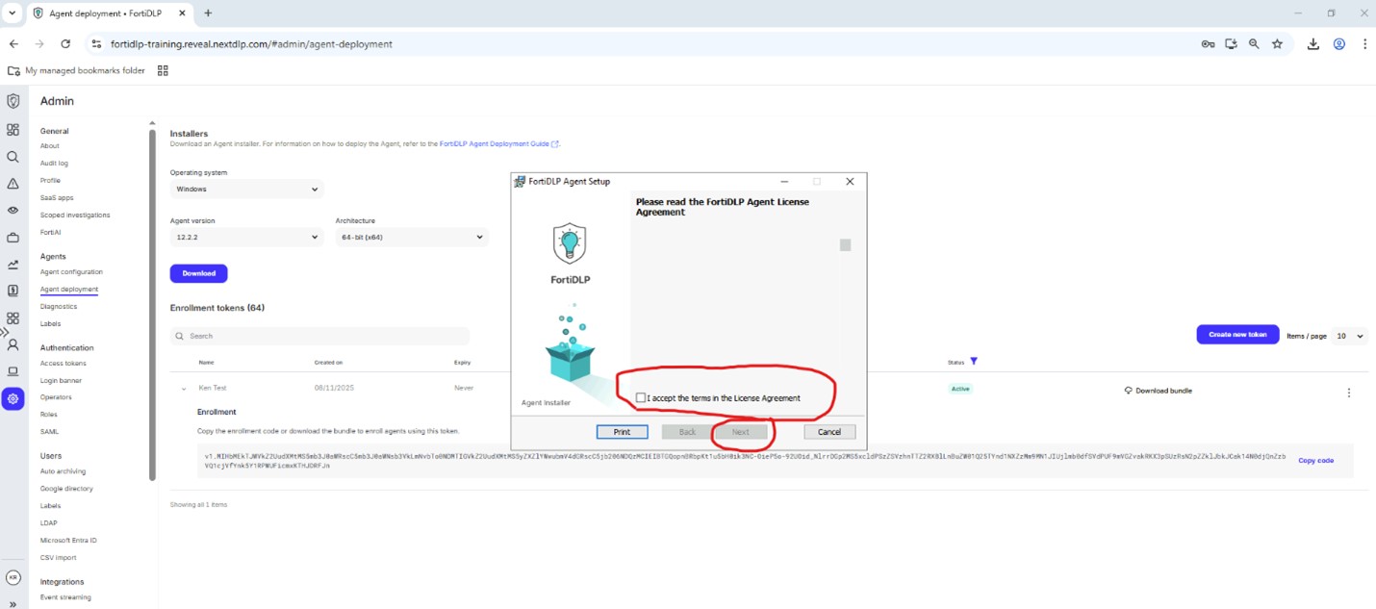The image size is (1376, 609).
Task: Open the eye icon in left sidebar
Action: [13, 210]
